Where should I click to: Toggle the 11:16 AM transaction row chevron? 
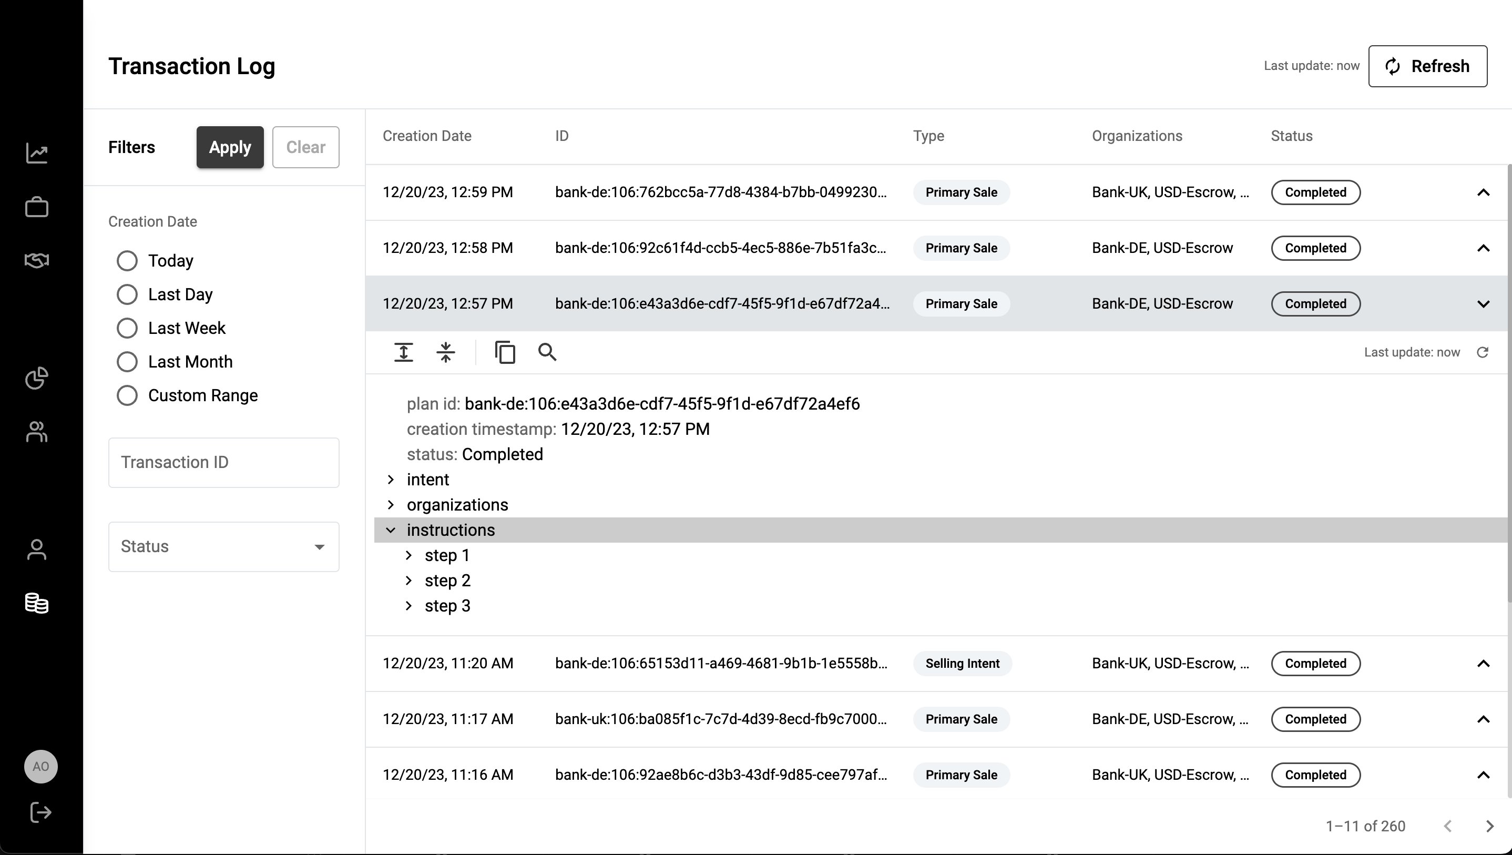point(1483,775)
